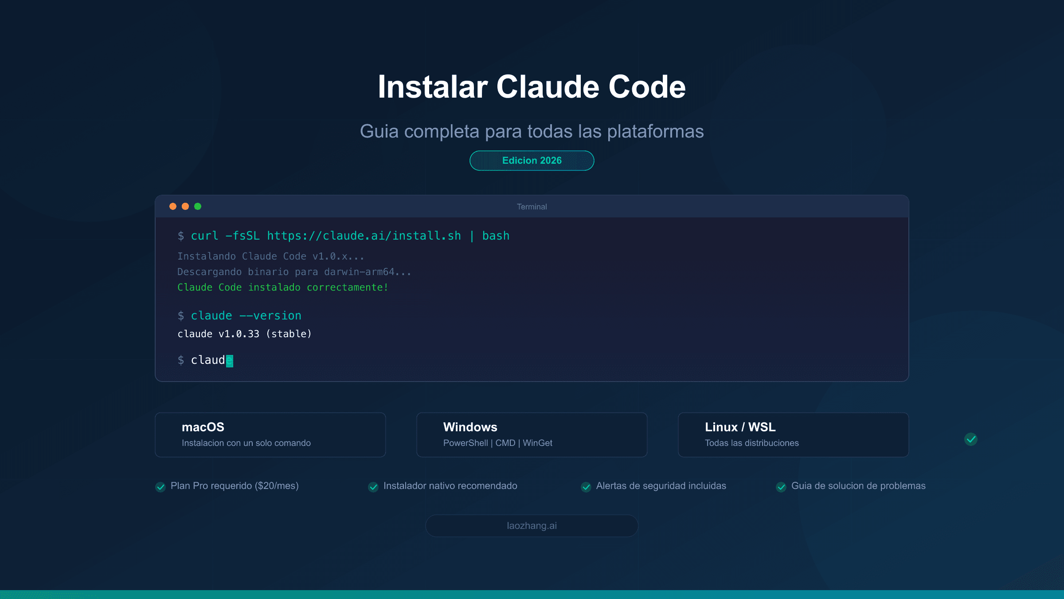Image resolution: width=1064 pixels, height=599 pixels.
Task: Click the 'Instalar Claude Code' heading
Action: coord(532,87)
